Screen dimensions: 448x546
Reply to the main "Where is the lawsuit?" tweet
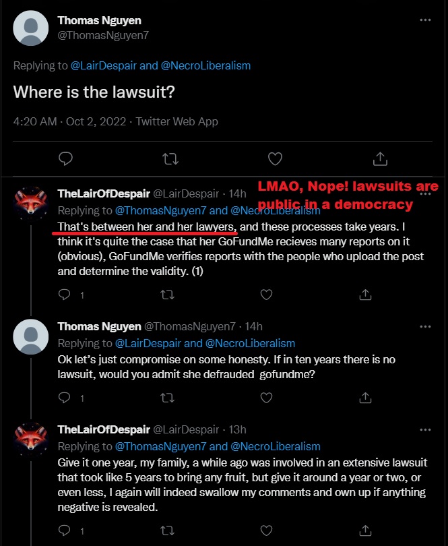[x=65, y=158]
